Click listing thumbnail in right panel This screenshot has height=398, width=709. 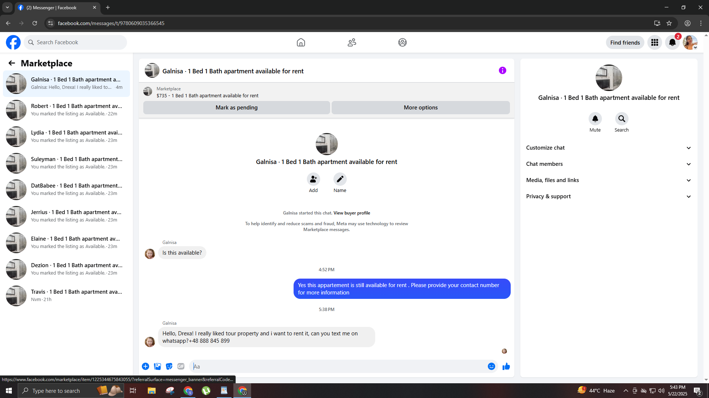coord(609,78)
